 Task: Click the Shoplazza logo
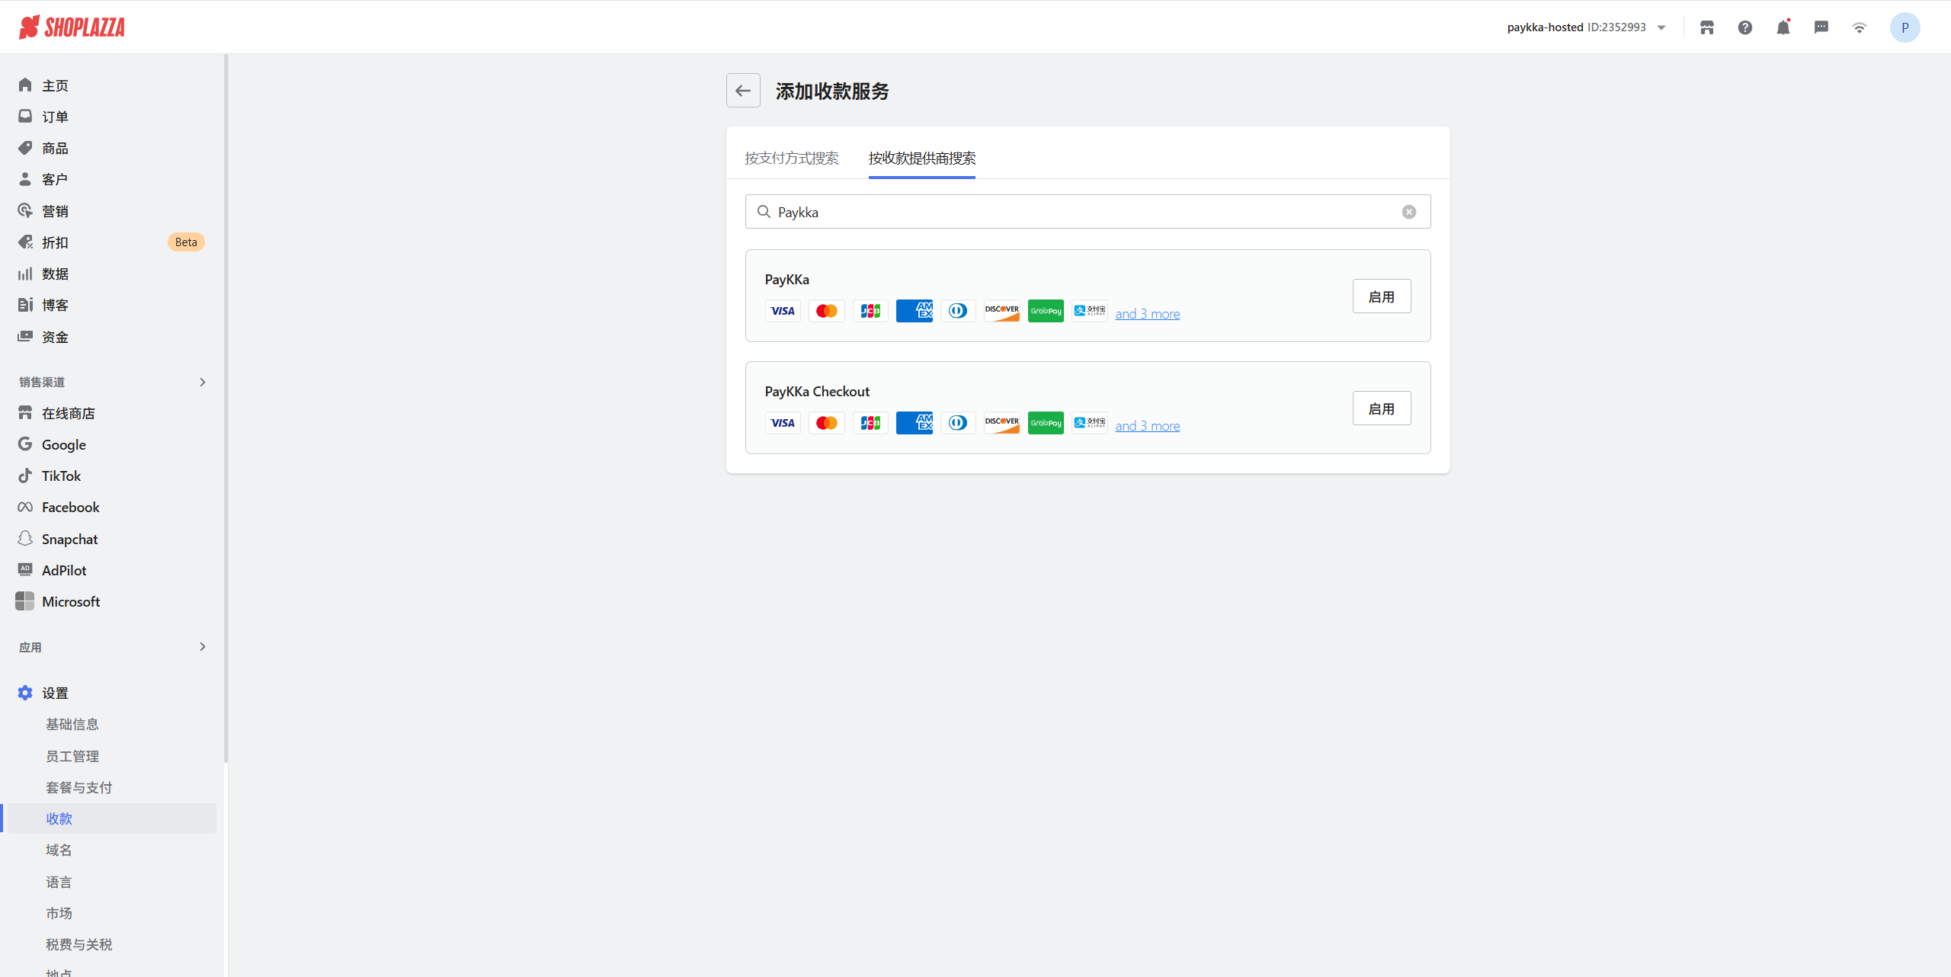[72, 27]
